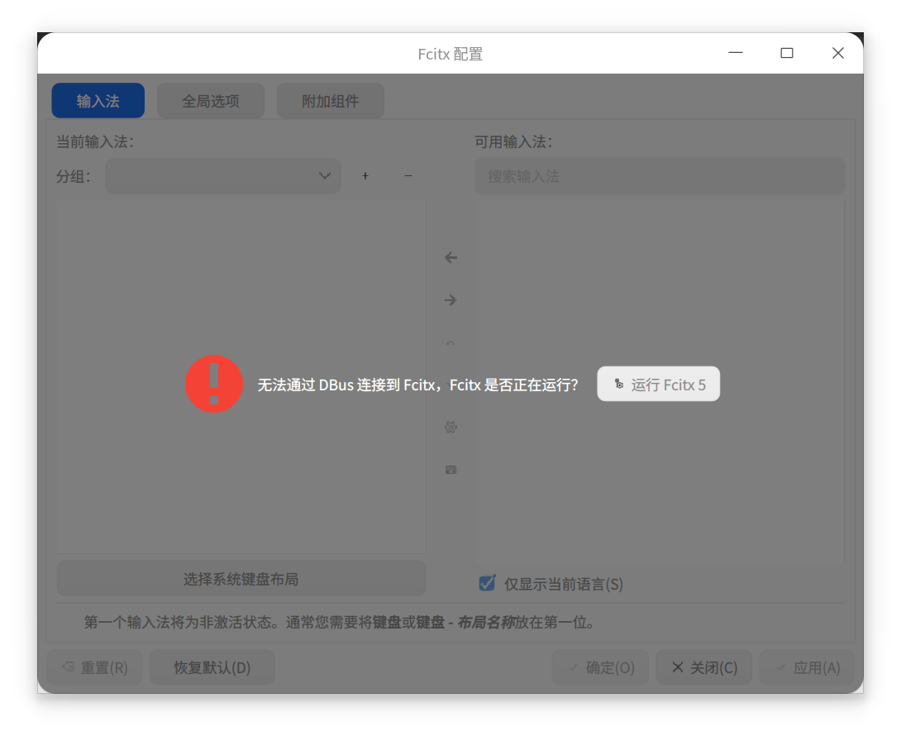
Task: Click the 当前输入法 label
Action: pyautogui.click(x=95, y=141)
